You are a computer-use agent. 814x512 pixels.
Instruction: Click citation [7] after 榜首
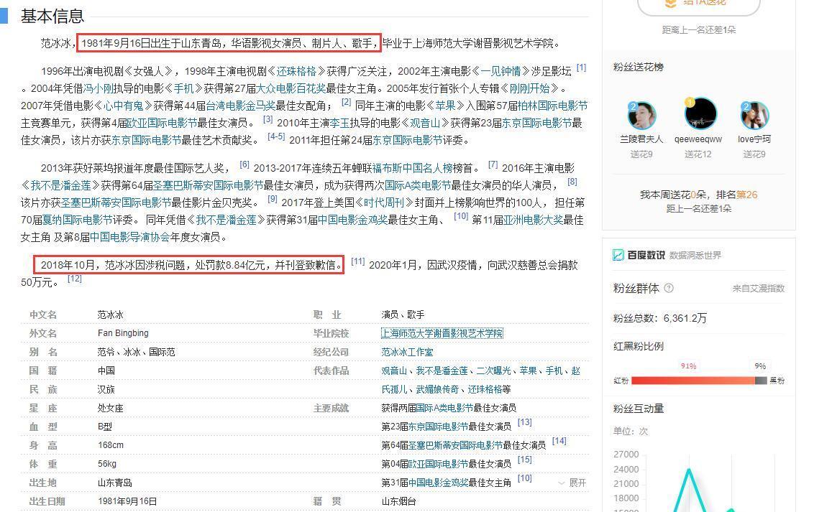point(493,164)
